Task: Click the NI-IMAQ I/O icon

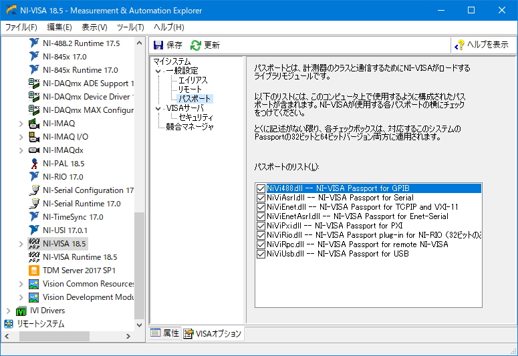Action: click(x=34, y=137)
